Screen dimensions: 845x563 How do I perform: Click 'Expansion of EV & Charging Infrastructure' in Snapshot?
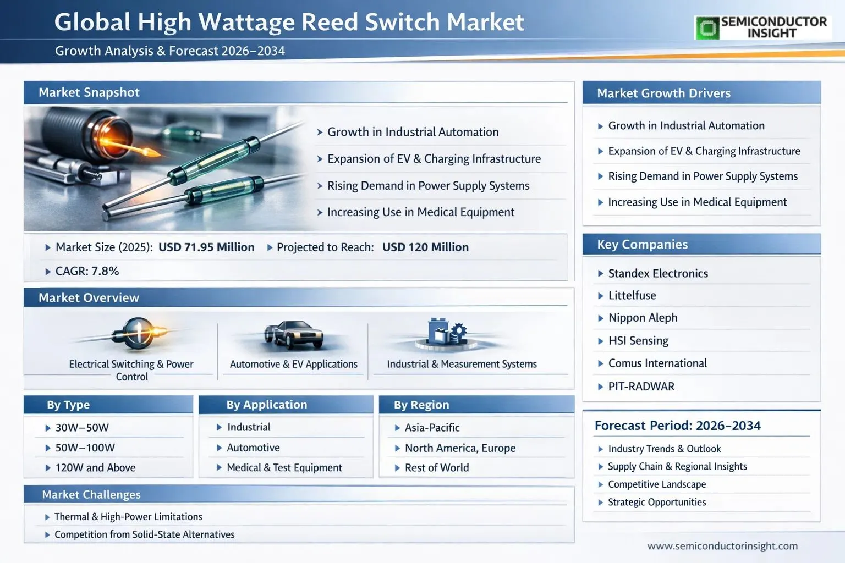pos(434,159)
